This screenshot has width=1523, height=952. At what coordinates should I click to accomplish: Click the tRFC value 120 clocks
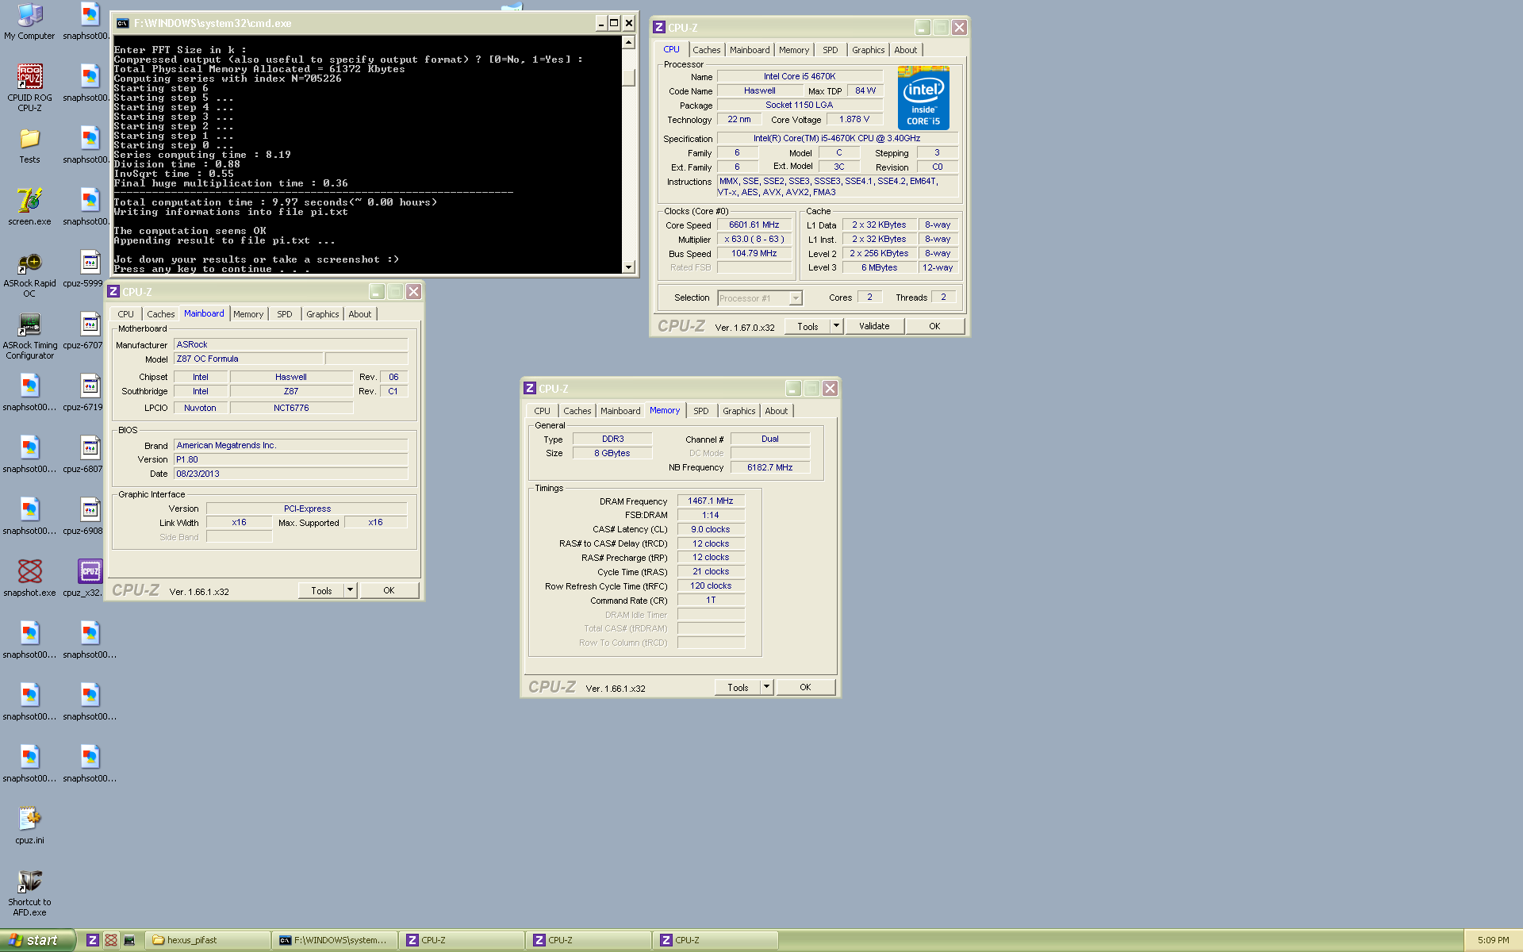pos(711,586)
